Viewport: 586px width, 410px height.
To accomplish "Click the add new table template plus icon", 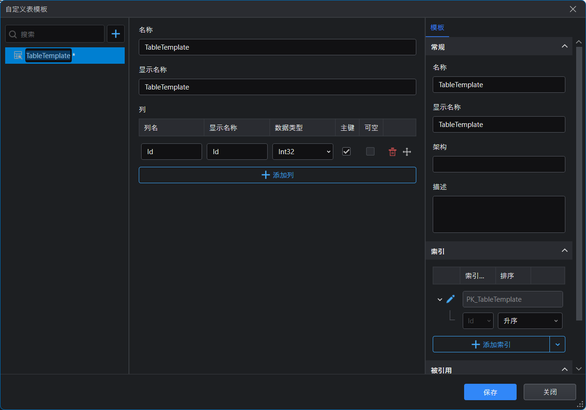I will (116, 34).
